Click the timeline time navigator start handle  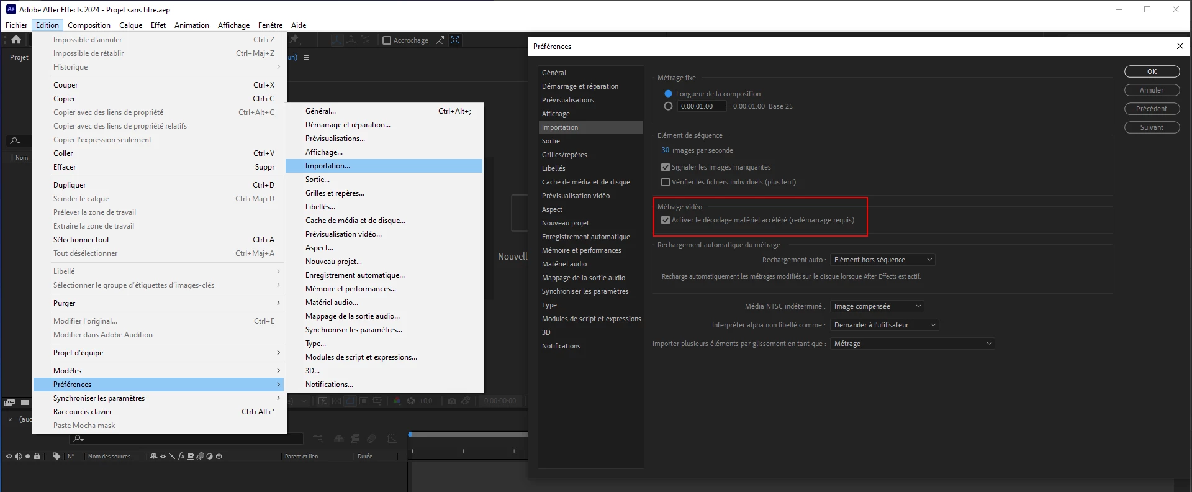point(410,434)
